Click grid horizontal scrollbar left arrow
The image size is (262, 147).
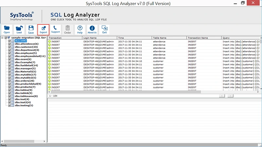(49, 92)
